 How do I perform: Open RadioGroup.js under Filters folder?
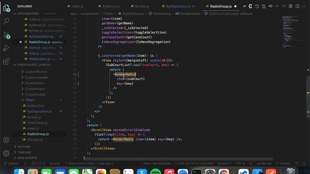[x=38, y=134]
